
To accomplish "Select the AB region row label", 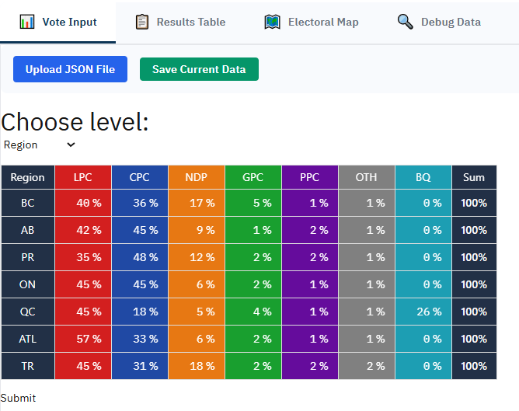I will pos(28,230).
